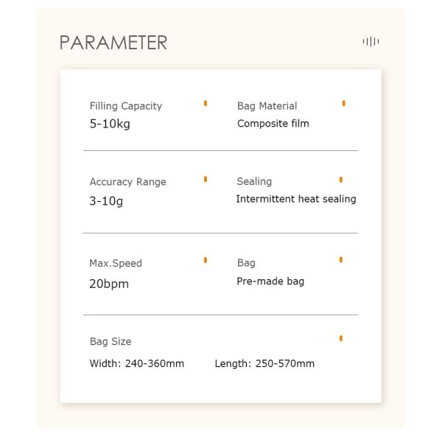
Task: Select the orange marker in the Bag Size row
Action: (x=340, y=338)
